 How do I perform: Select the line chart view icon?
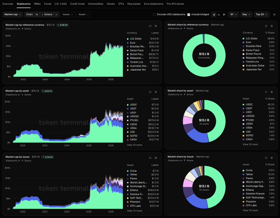pos(219,14)
